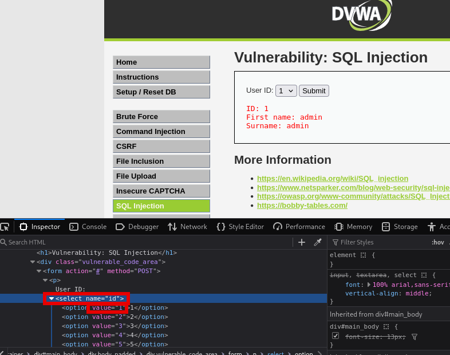
Task: Click the create new node plus icon
Action: click(x=302, y=242)
